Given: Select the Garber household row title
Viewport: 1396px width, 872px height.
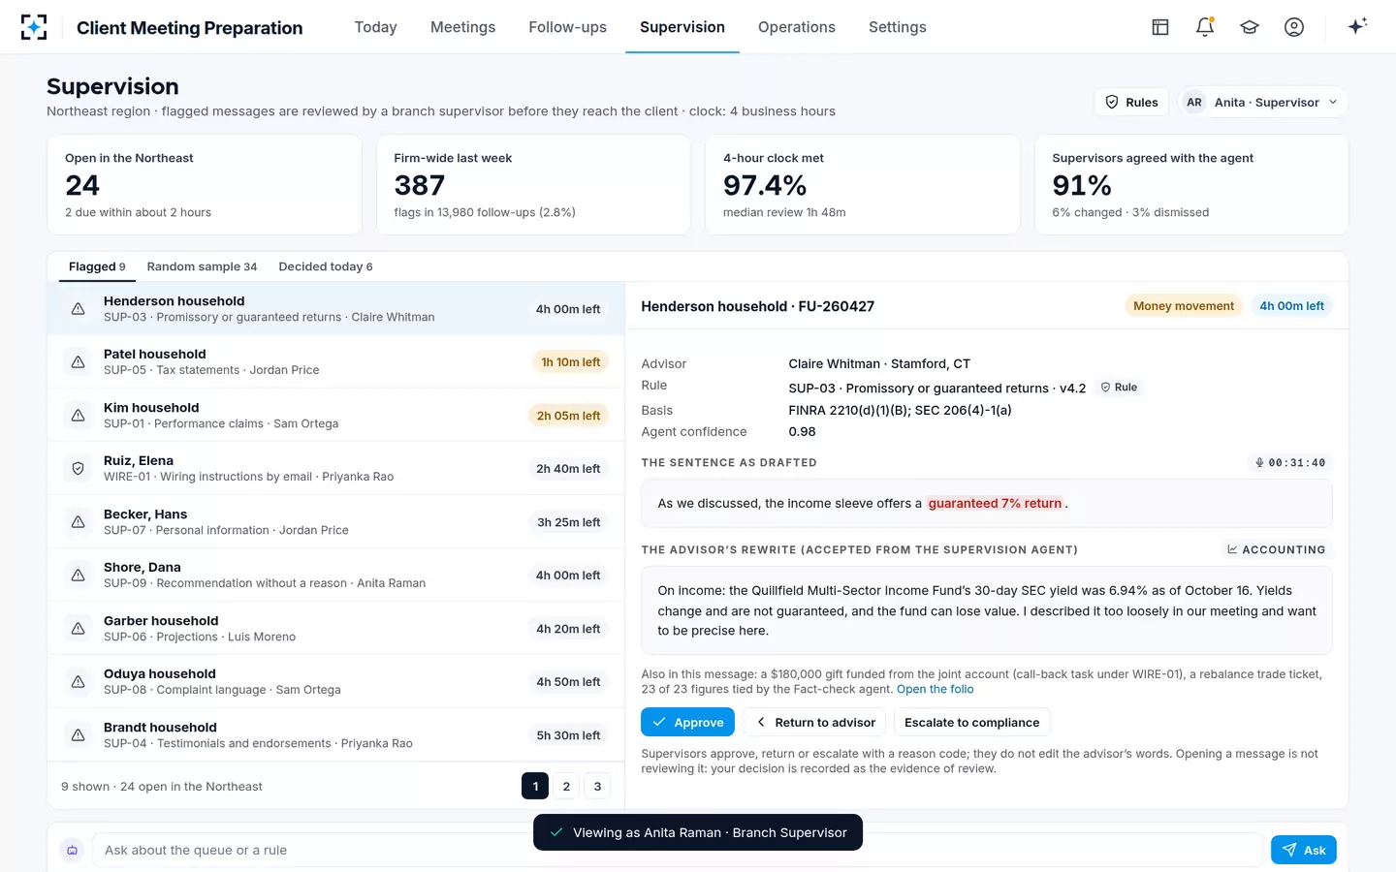Looking at the screenshot, I should coord(161,621).
